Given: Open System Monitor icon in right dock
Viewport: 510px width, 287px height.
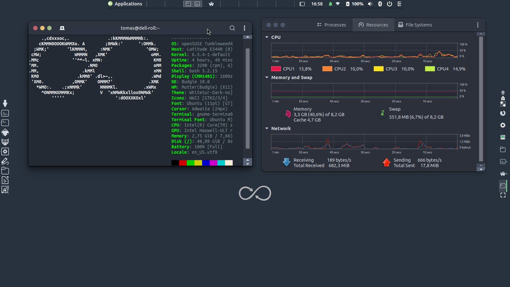Looking at the screenshot, I should click(503, 162).
